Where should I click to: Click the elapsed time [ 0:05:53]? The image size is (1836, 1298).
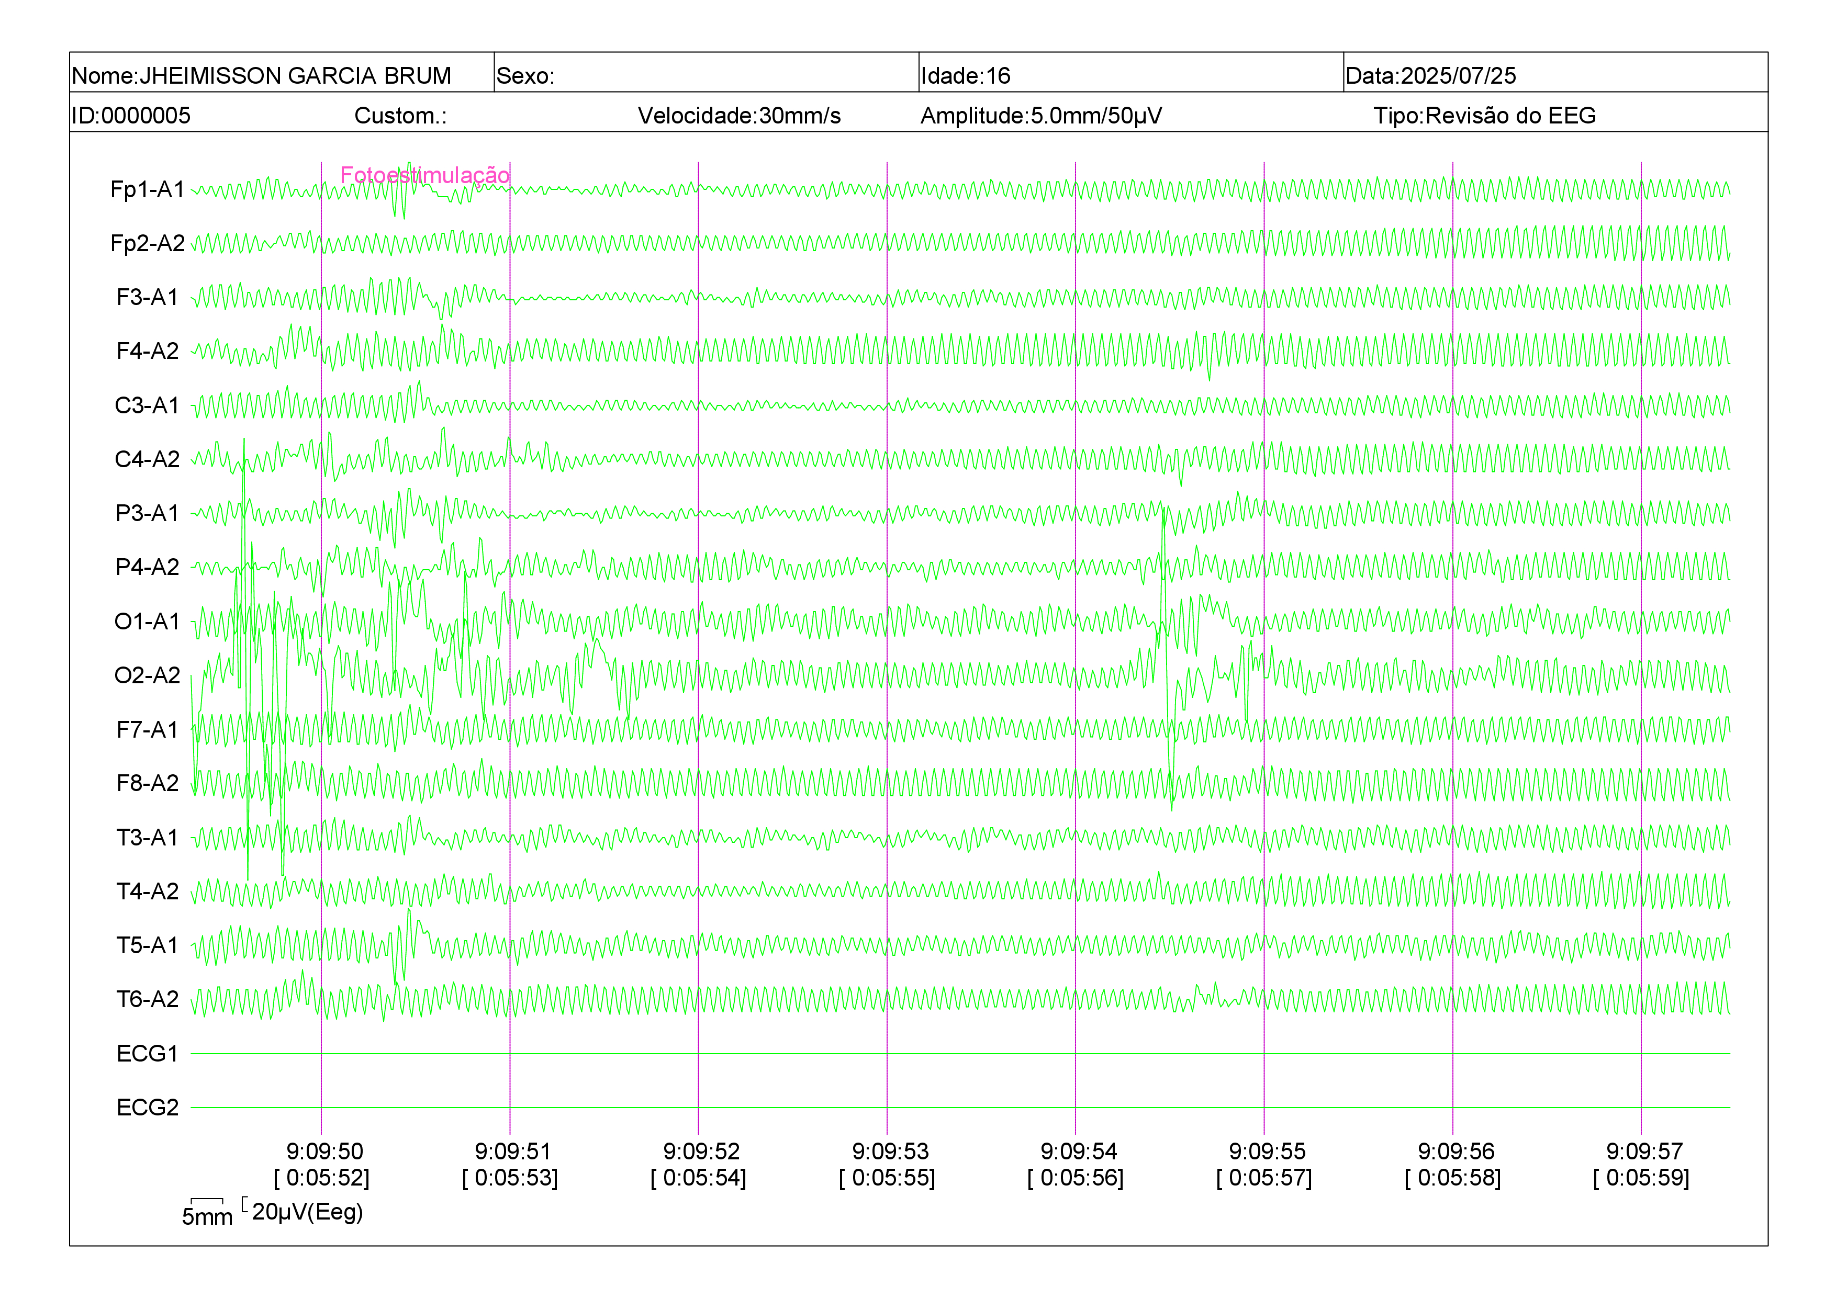(x=510, y=1177)
